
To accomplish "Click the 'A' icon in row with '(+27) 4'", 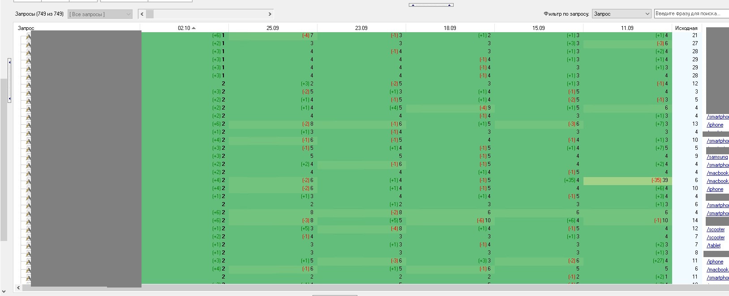I will pos(28,261).
